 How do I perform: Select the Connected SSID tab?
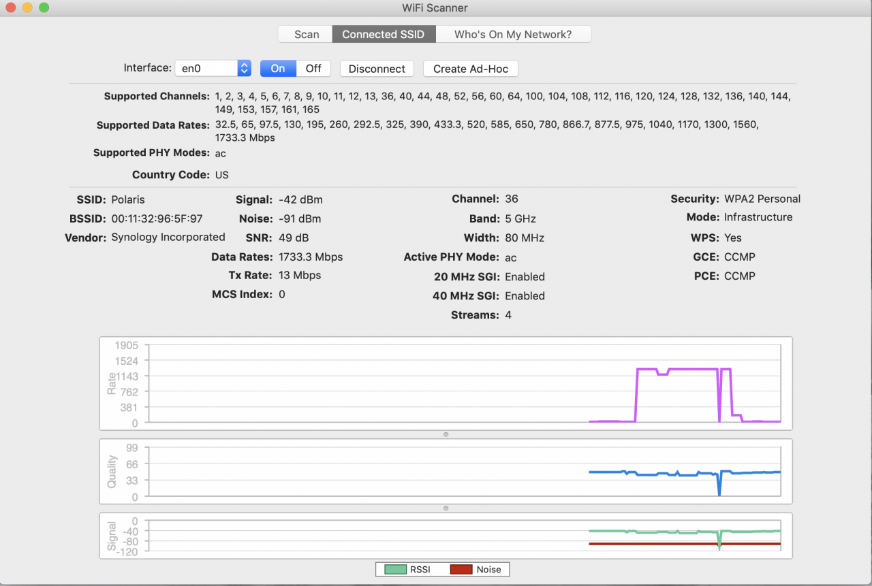pos(384,34)
